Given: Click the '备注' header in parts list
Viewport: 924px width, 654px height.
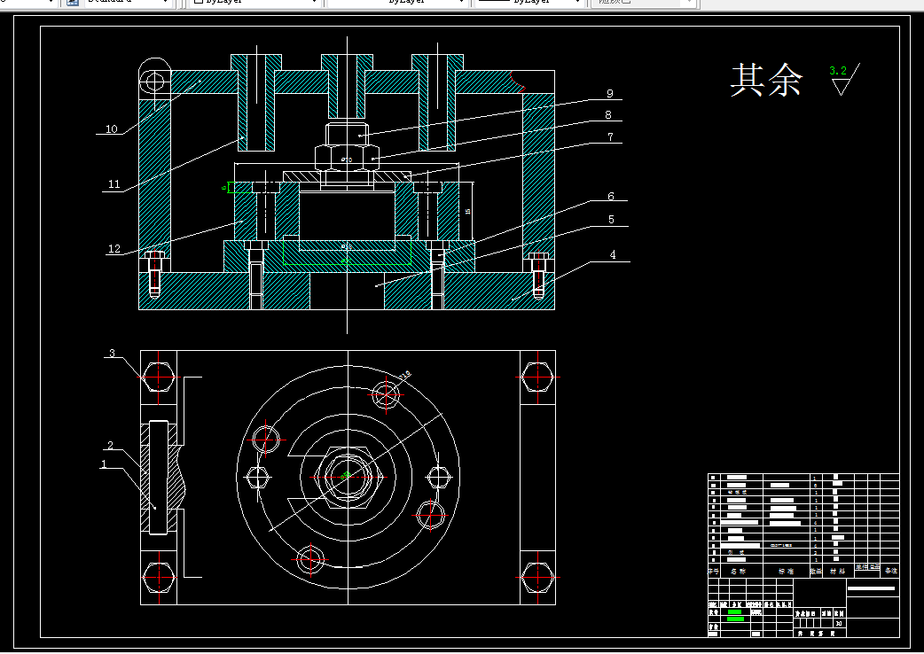Looking at the screenshot, I should tap(890, 571).
